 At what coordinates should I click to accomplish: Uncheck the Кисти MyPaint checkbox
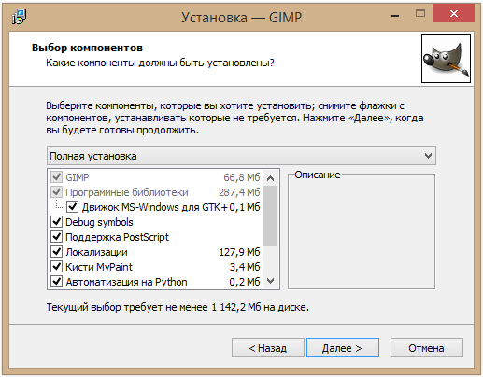coord(56,267)
